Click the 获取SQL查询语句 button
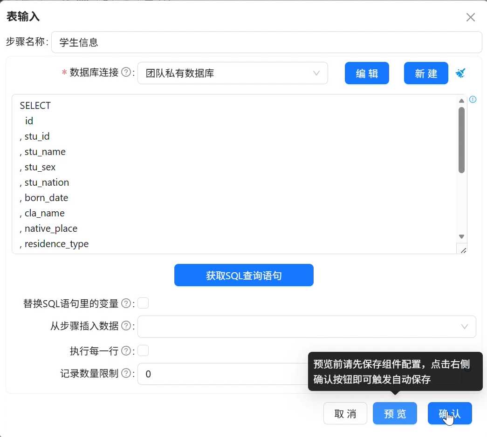Image resolution: width=487 pixels, height=437 pixels. coord(244,275)
